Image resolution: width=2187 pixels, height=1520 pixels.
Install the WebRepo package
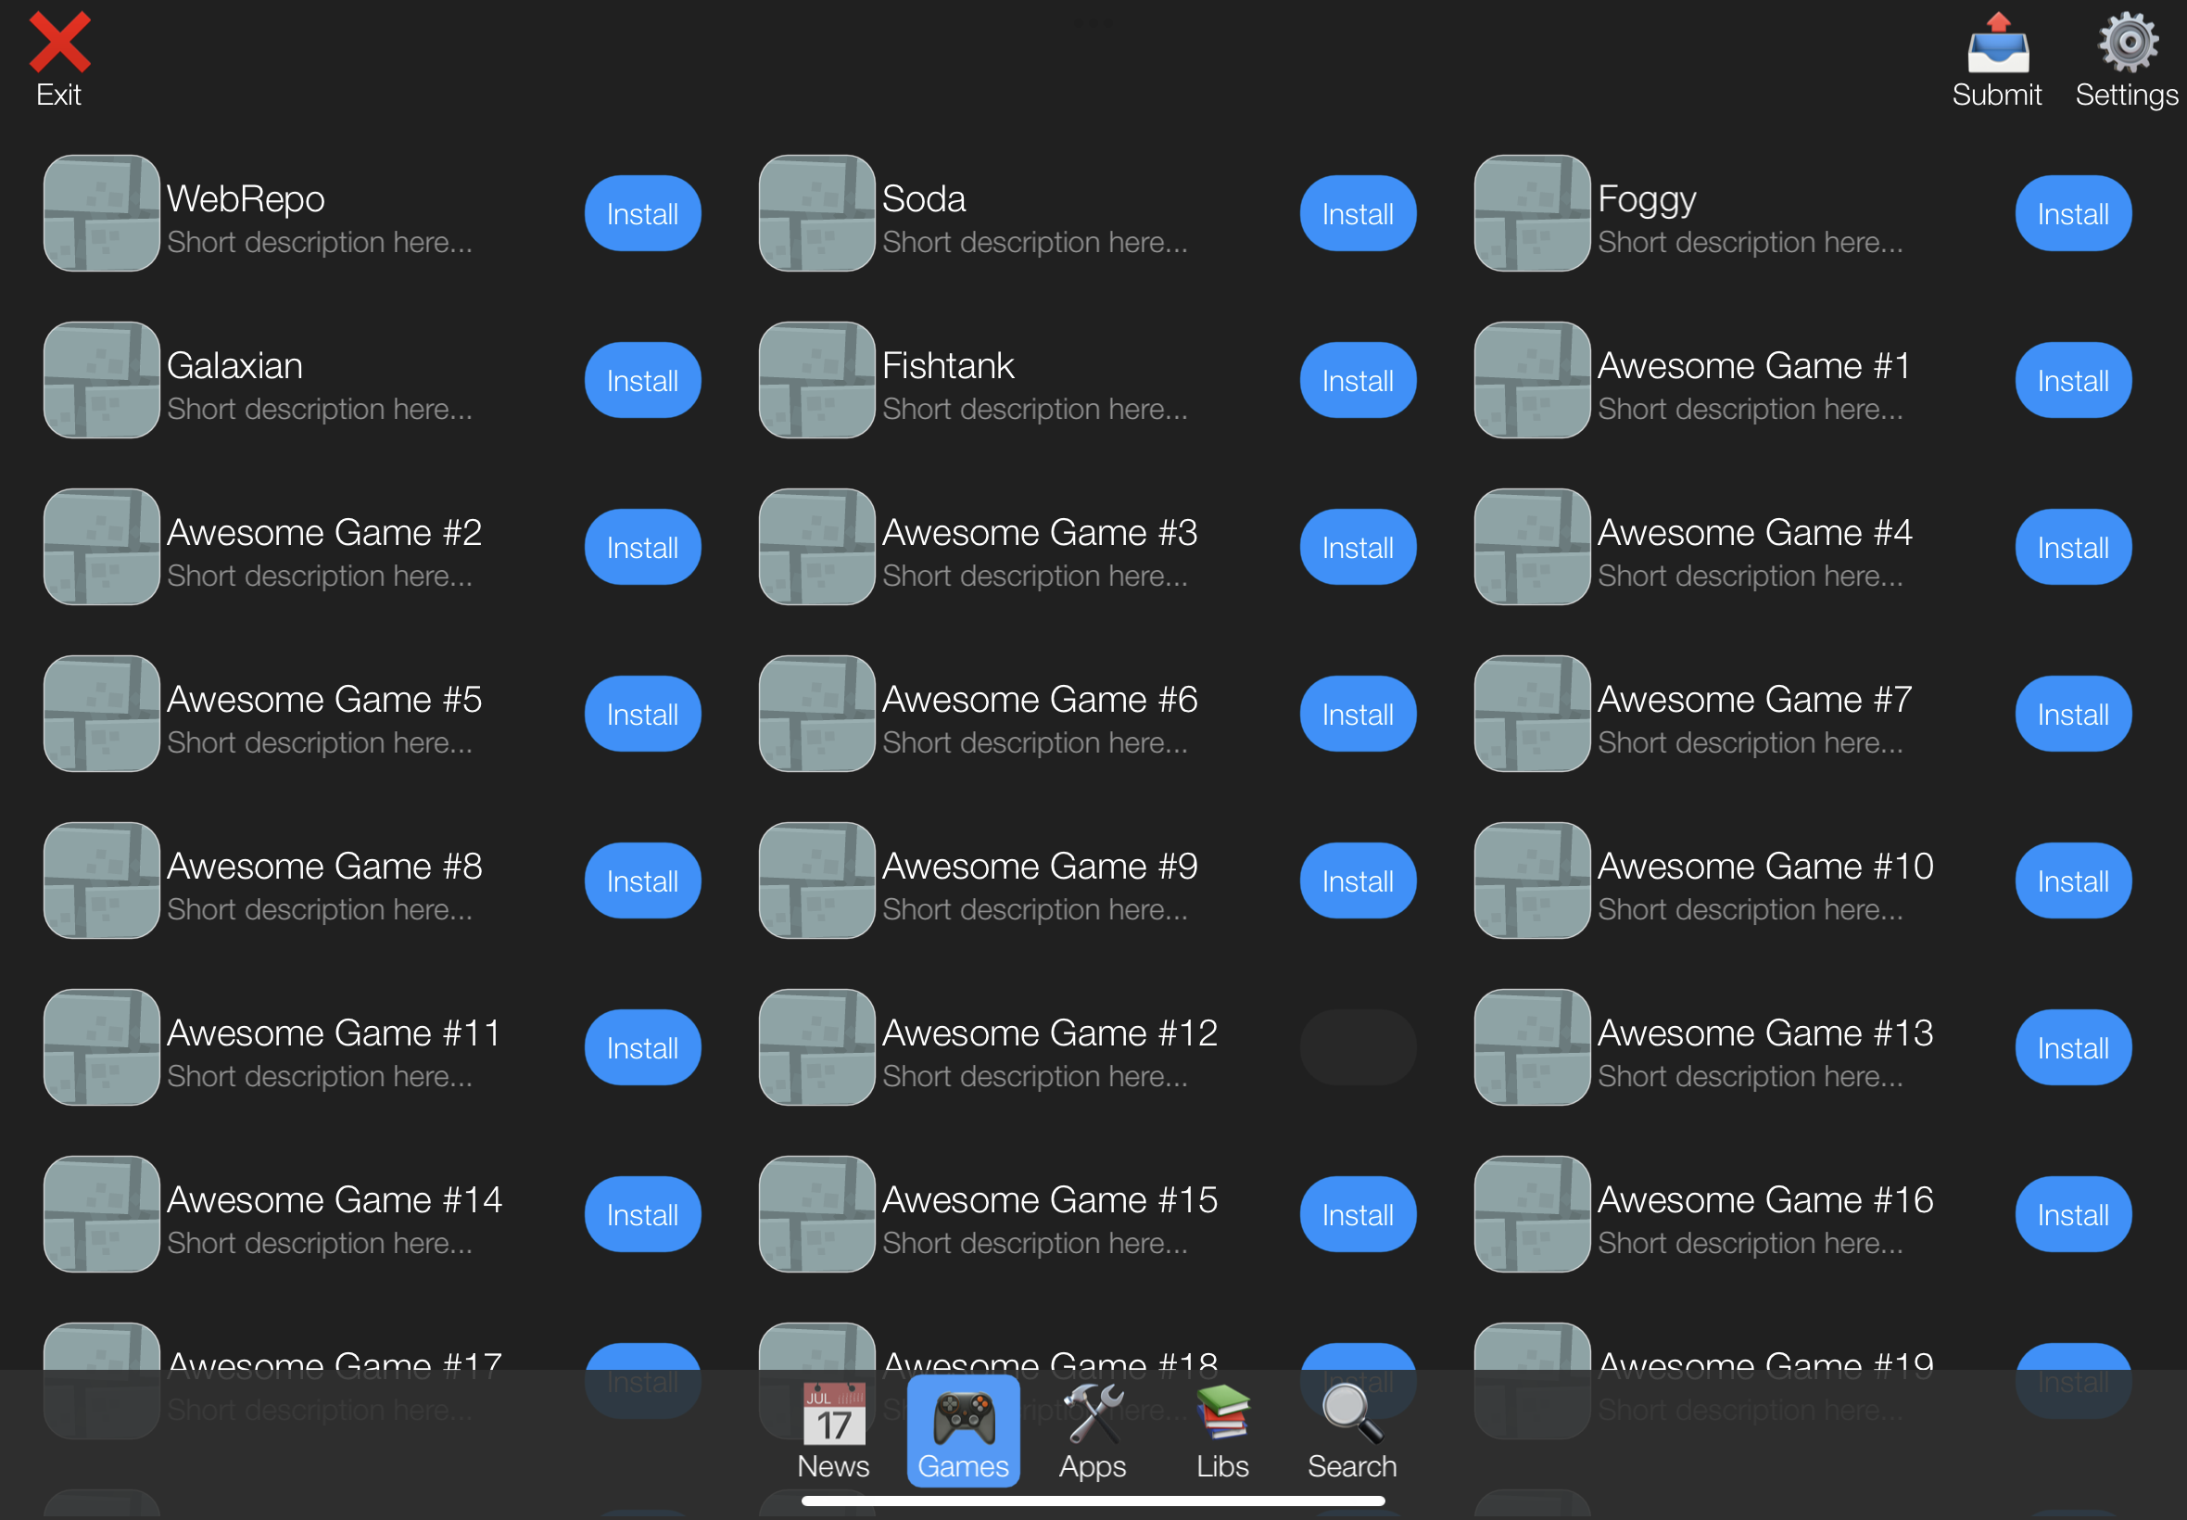click(x=643, y=213)
